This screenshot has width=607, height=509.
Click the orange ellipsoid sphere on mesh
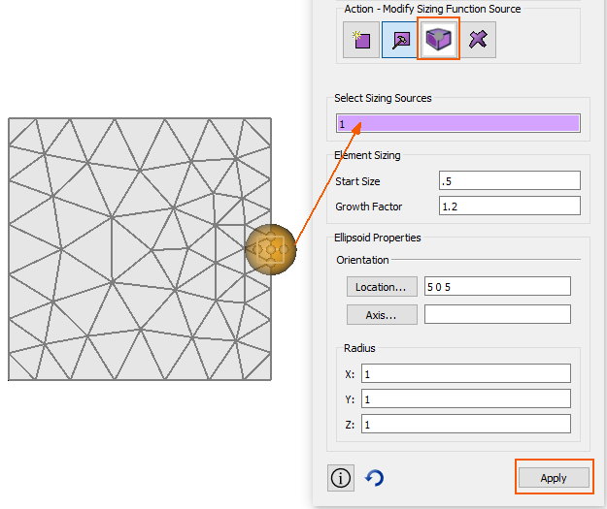click(x=269, y=249)
